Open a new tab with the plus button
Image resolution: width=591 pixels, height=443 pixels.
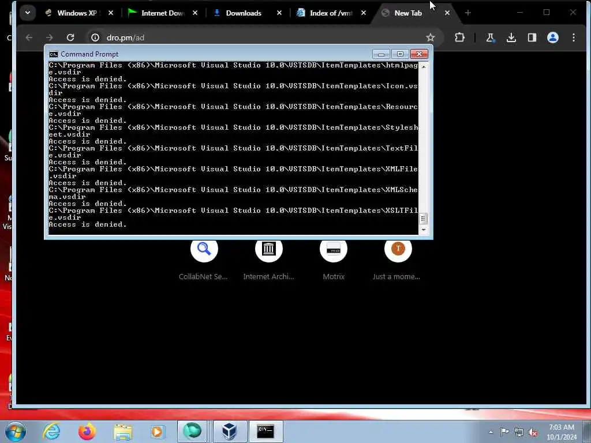(x=467, y=13)
